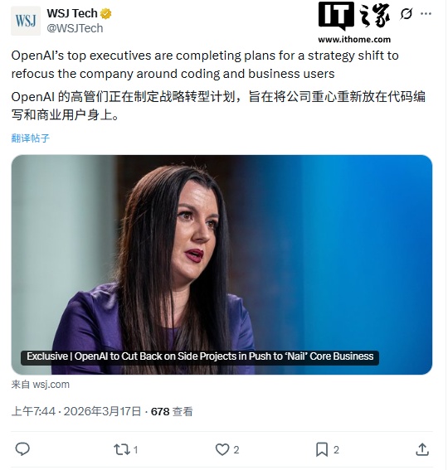Click the share upload icon
448x470 pixels.
click(x=422, y=449)
